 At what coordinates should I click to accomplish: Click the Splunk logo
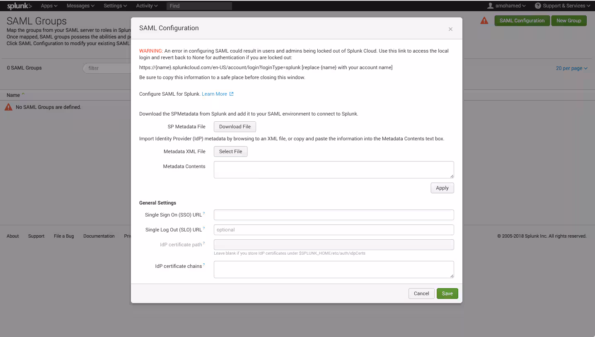coord(19,6)
